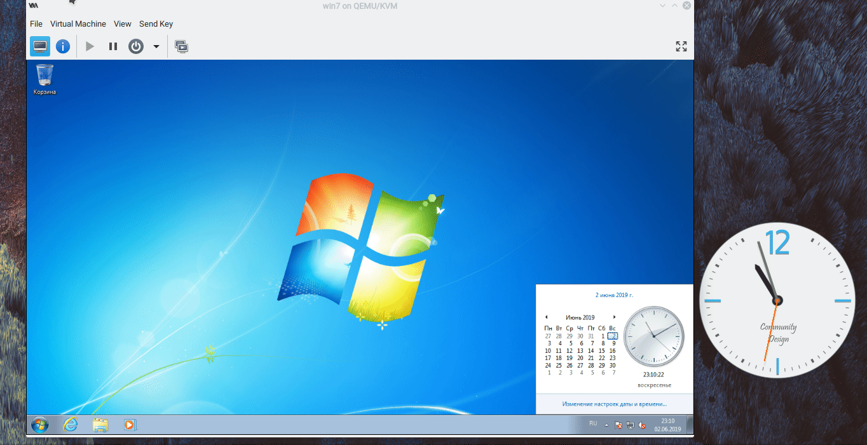867x445 pixels.
Task: Click the muted volume tray icon
Action: 642,425
